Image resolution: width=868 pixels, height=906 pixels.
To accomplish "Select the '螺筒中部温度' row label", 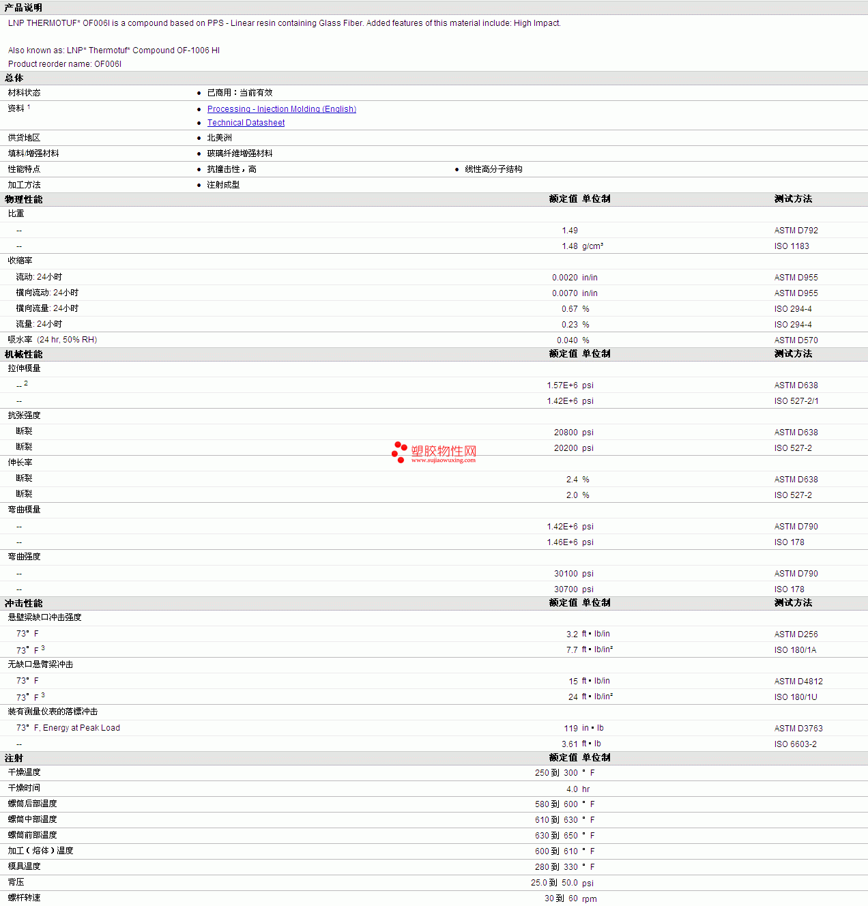I will (33, 819).
